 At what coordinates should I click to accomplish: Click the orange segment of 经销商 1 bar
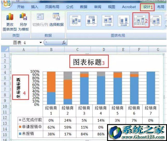(51, 82)
